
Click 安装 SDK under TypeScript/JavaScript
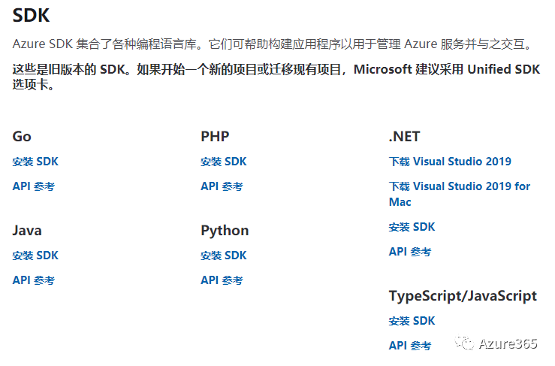tap(412, 321)
